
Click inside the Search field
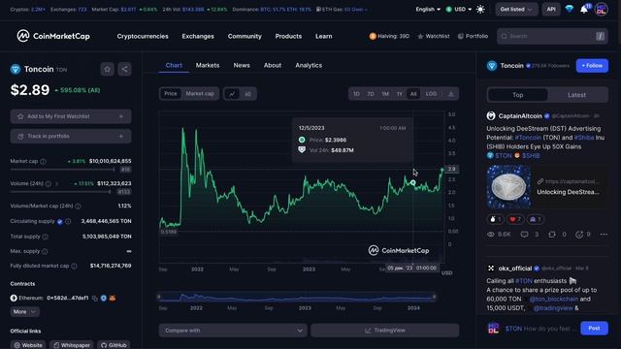552,36
